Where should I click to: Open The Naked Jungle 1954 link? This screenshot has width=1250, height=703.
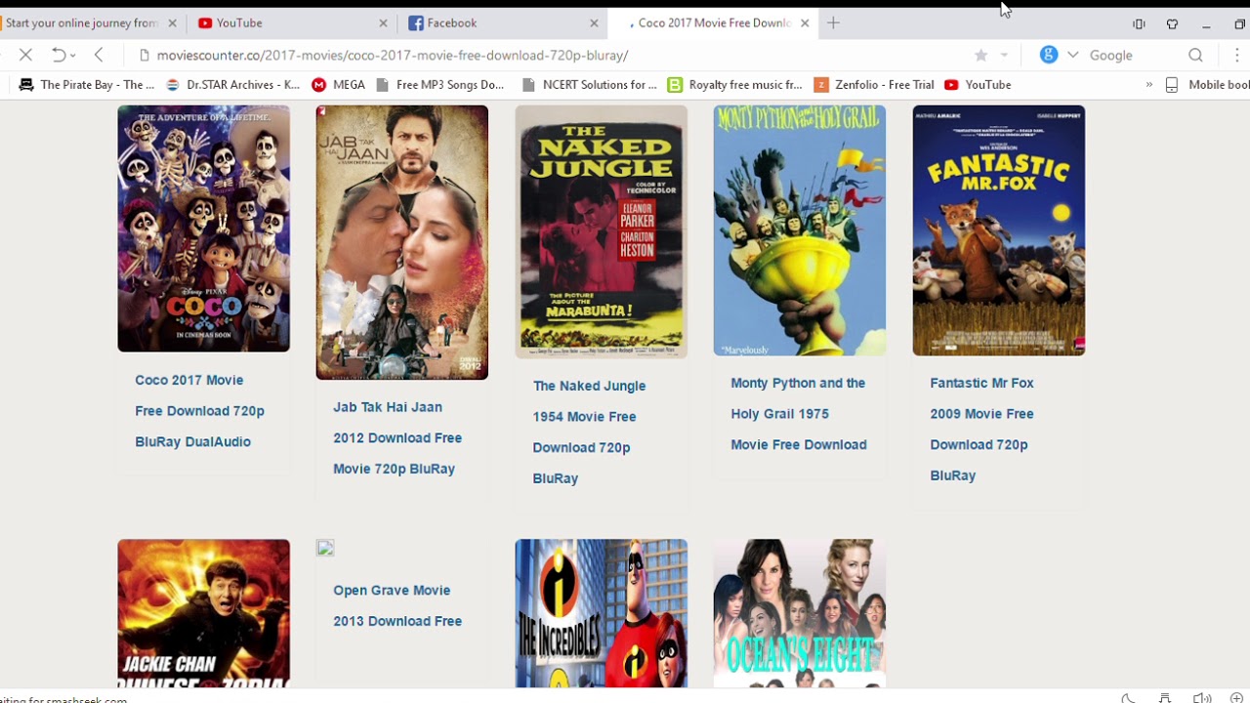[x=589, y=432]
